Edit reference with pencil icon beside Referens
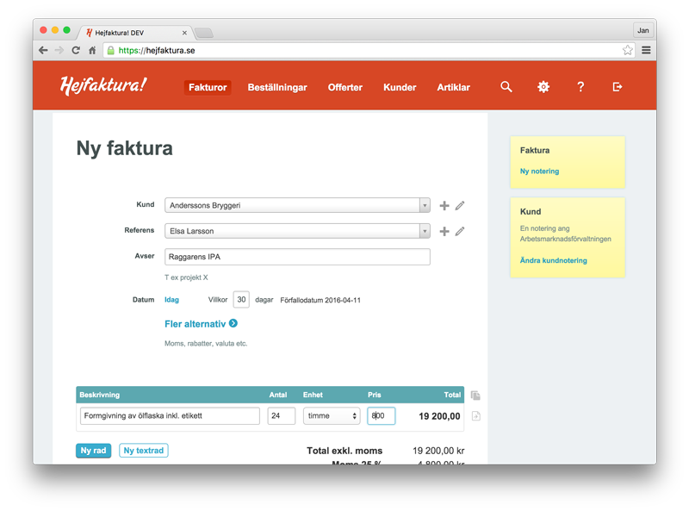Screen dimensions: 689x511 460,232
